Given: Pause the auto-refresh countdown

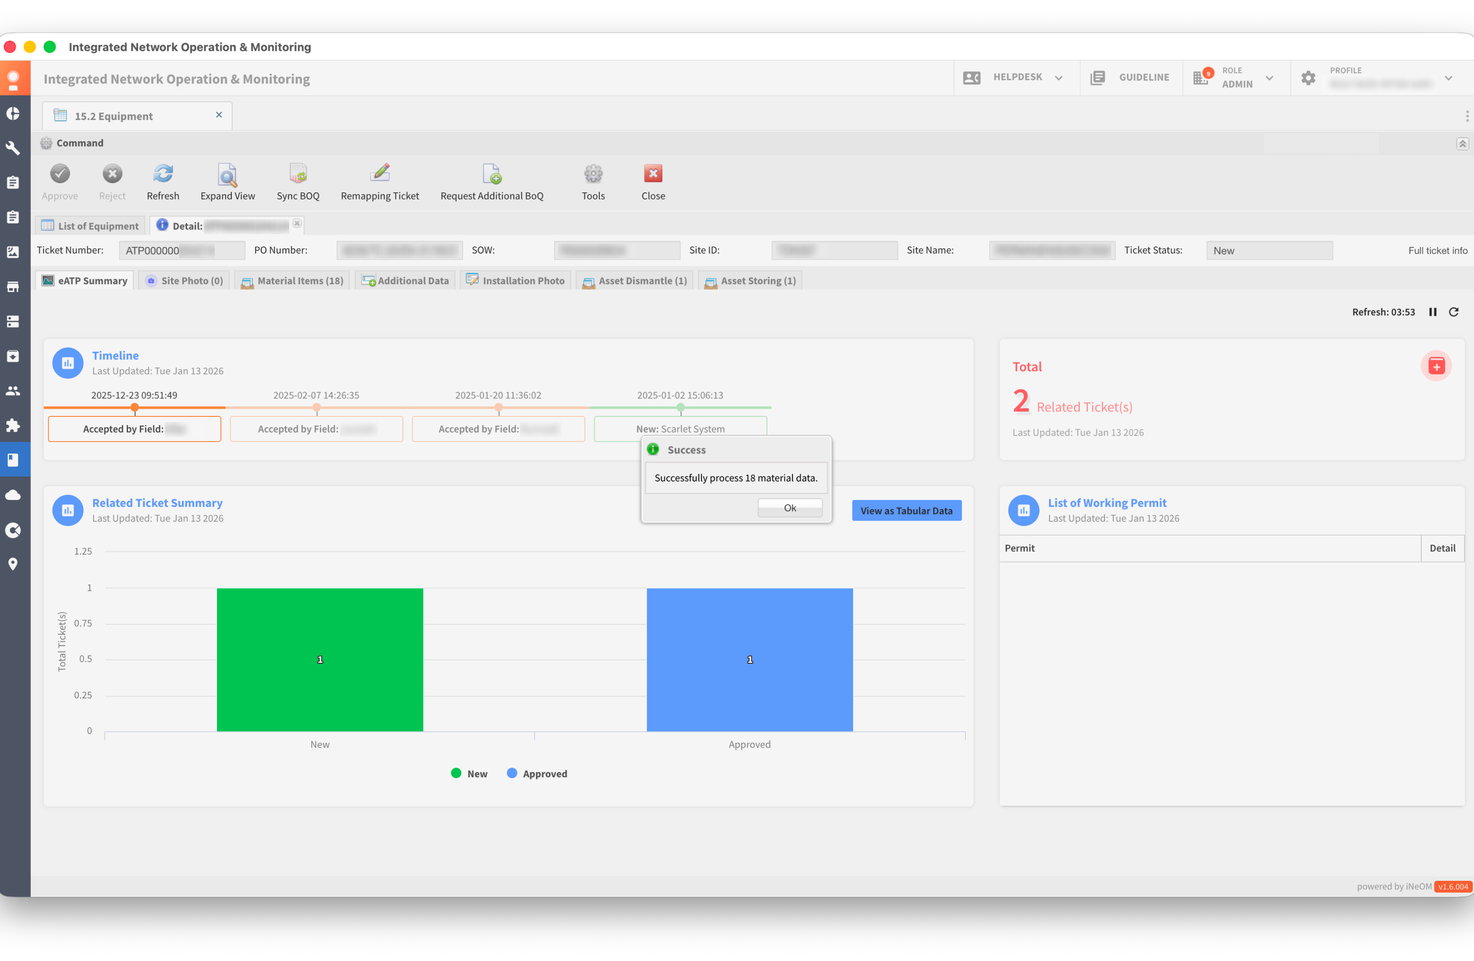Looking at the screenshot, I should pyautogui.click(x=1433, y=312).
